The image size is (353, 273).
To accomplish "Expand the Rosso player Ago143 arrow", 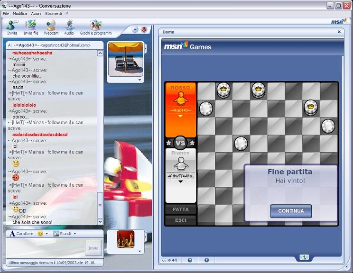I will (180, 116).
